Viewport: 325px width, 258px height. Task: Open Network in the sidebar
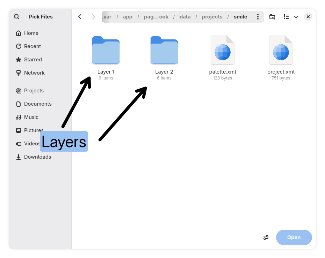tap(40, 73)
